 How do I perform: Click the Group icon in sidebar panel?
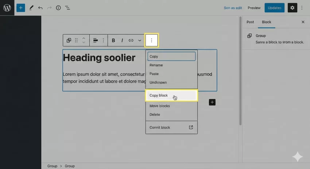tap(249, 36)
